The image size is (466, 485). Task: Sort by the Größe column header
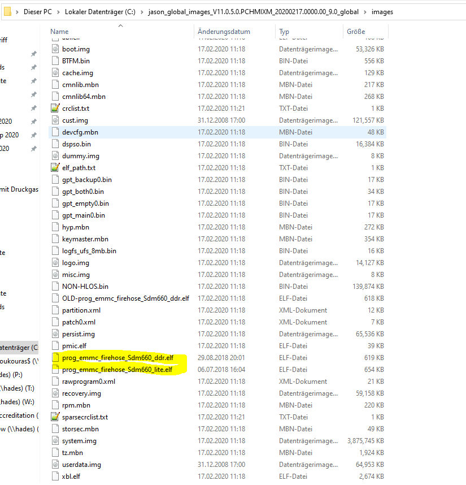[x=356, y=32]
